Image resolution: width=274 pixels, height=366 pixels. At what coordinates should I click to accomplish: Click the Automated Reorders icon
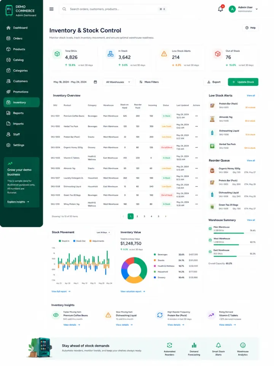coord(170,345)
